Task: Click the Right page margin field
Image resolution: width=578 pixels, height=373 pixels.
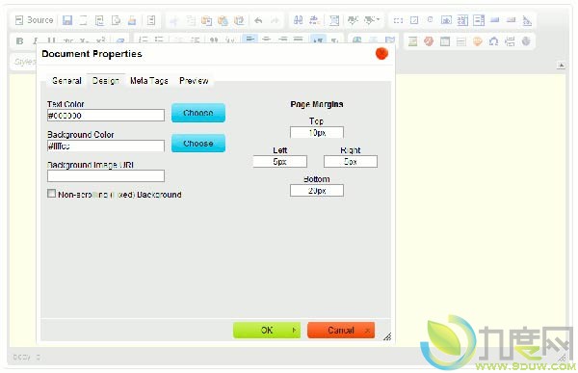Action: pos(351,162)
